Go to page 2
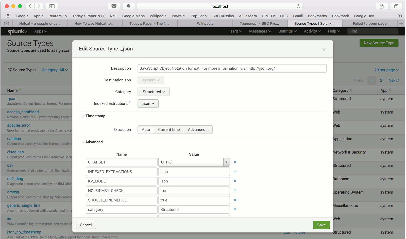 pyautogui.click(x=381, y=80)
